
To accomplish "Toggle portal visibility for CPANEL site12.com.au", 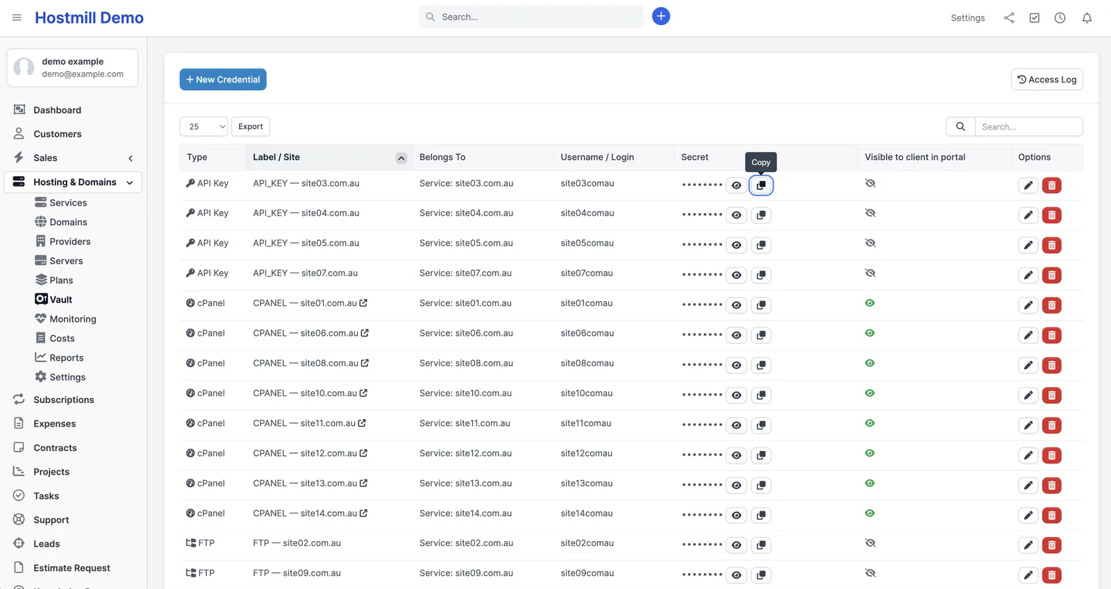I will (870, 453).
